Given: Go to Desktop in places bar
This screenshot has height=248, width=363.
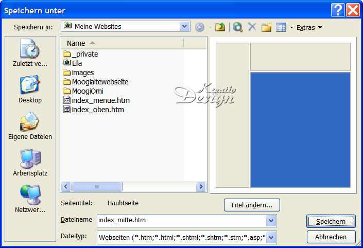Looking at the screenshot, I should click(30, 89).
